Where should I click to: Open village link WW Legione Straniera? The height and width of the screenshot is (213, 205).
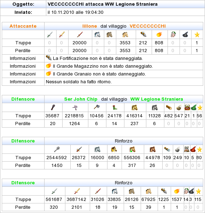157,99
